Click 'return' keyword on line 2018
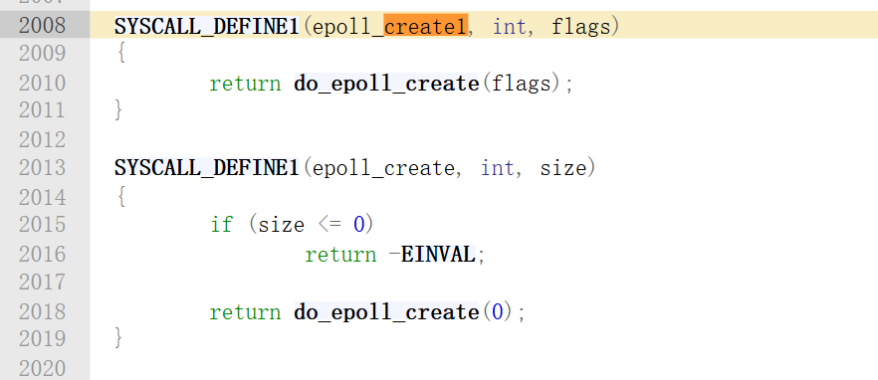Screen dimensions: 878x380 245,311
